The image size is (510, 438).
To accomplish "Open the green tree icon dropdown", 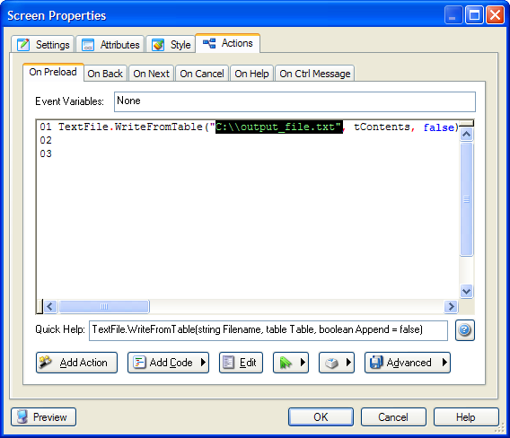I will click(x=291, y=363).
